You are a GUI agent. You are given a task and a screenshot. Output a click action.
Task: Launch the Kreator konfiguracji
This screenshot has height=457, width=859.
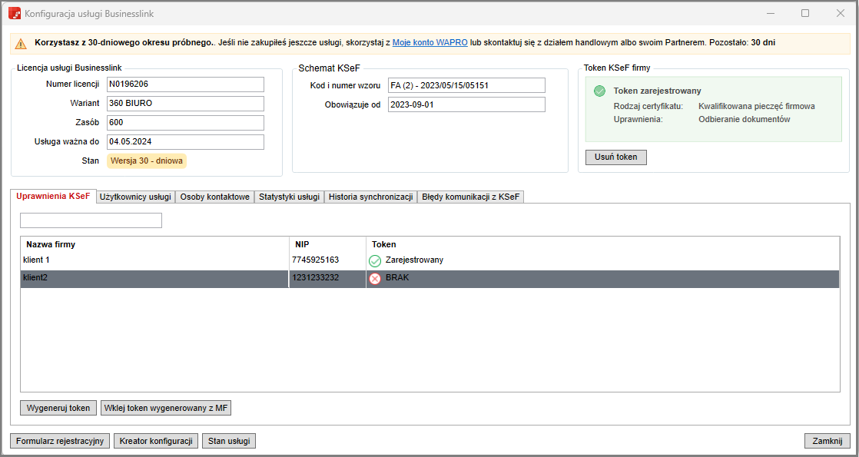click(x=156, y=441)
